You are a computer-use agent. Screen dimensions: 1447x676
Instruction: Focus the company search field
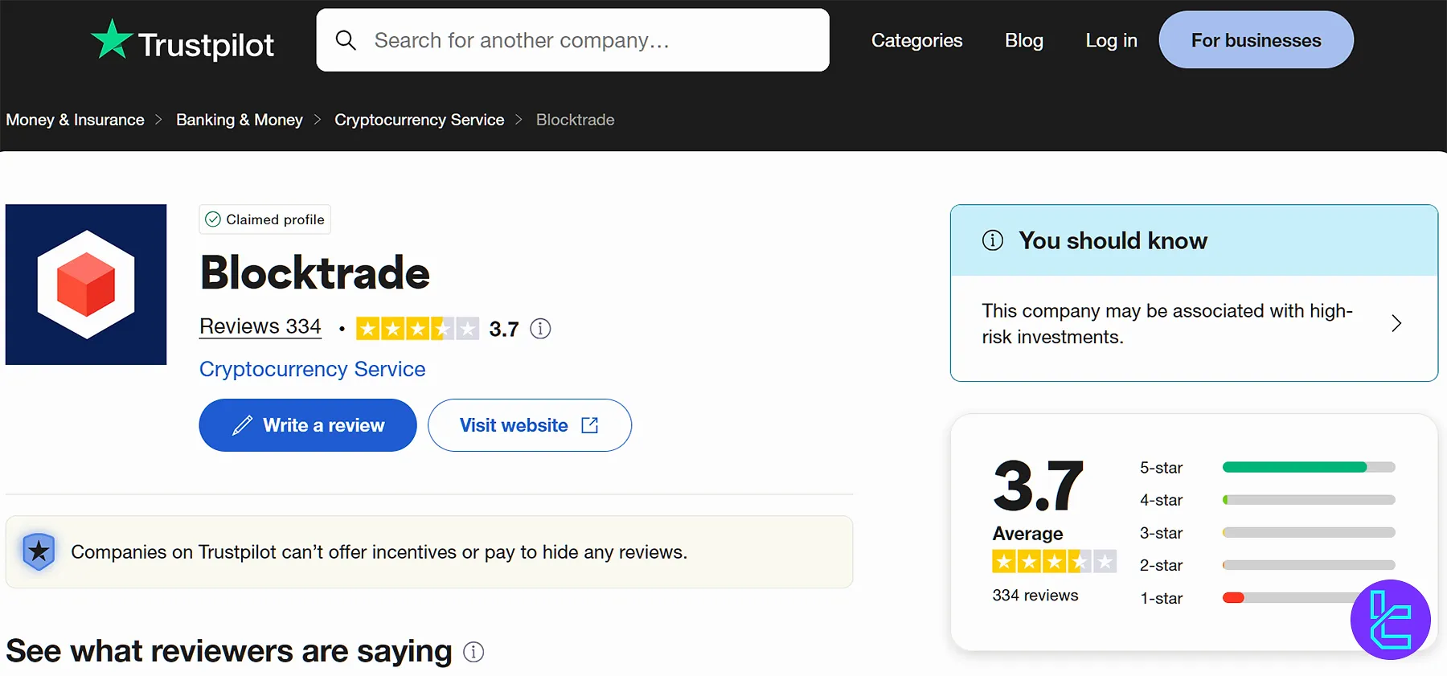(x=572, y=40)
